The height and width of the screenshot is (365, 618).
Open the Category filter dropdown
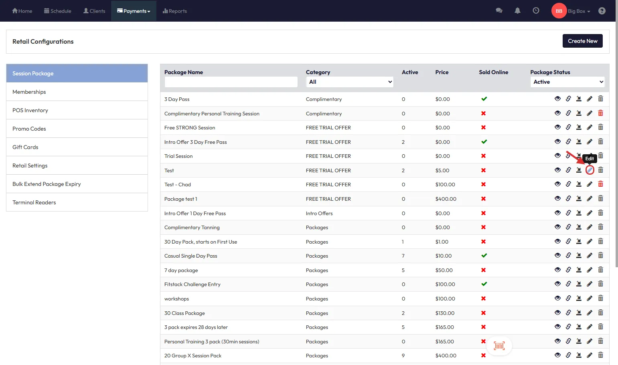tap(350, 82)
